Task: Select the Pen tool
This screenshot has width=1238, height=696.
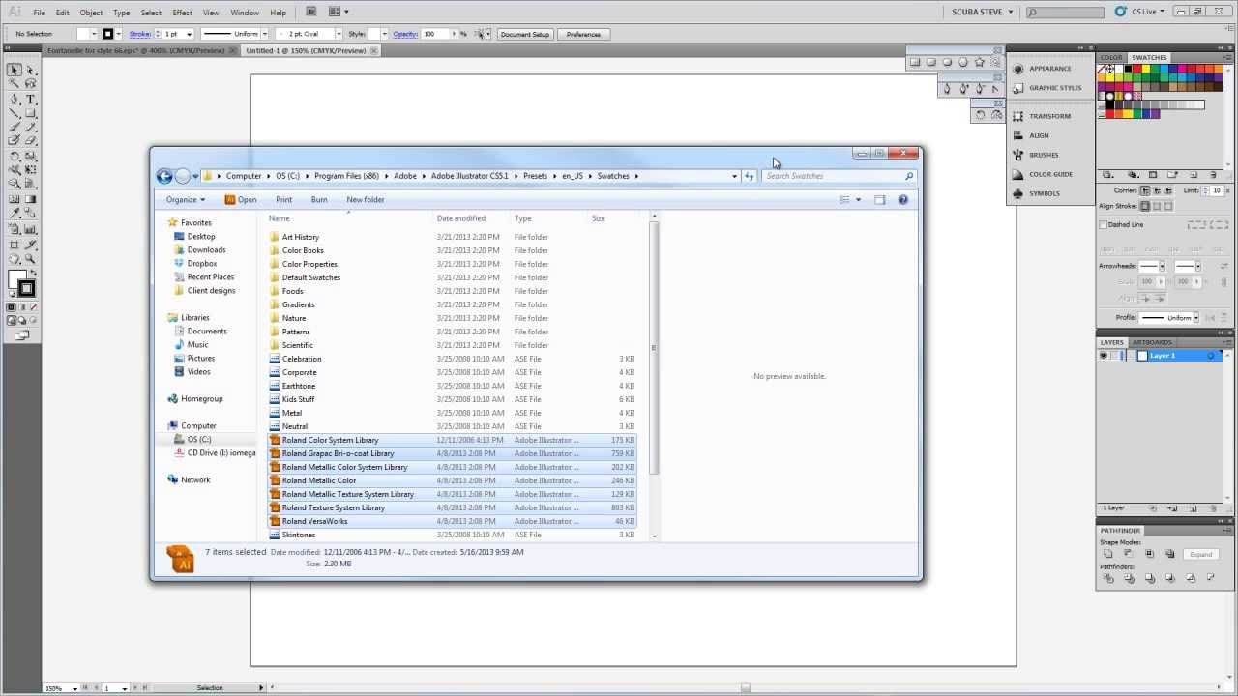Action: (x=15, y=99)
